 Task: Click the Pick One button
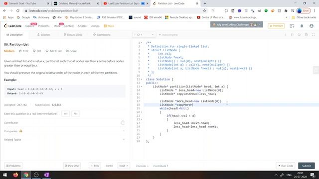click(72, 166)
